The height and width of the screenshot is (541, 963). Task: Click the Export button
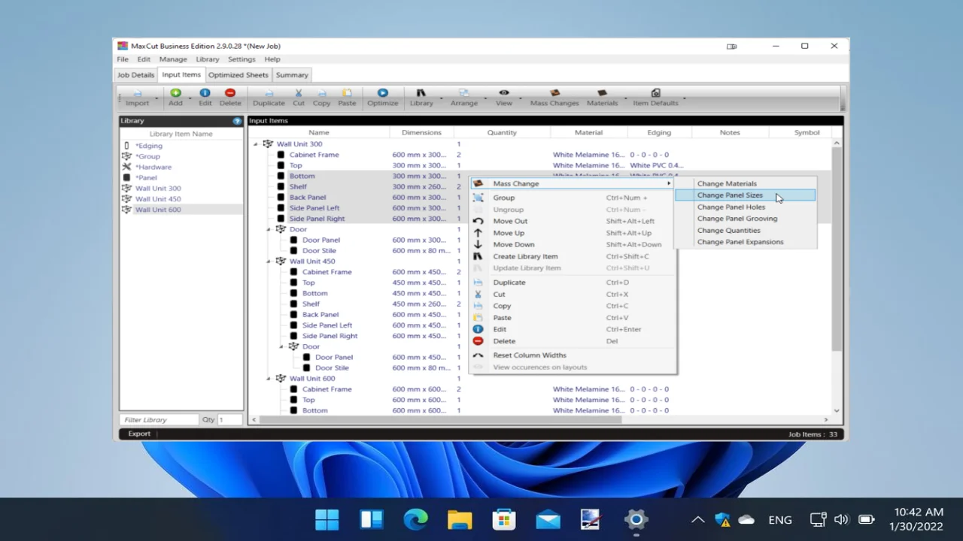[139, 434]
